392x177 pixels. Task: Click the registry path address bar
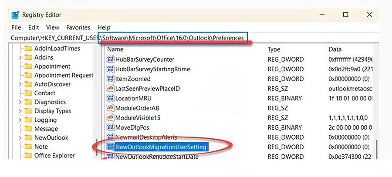(194, 38)
